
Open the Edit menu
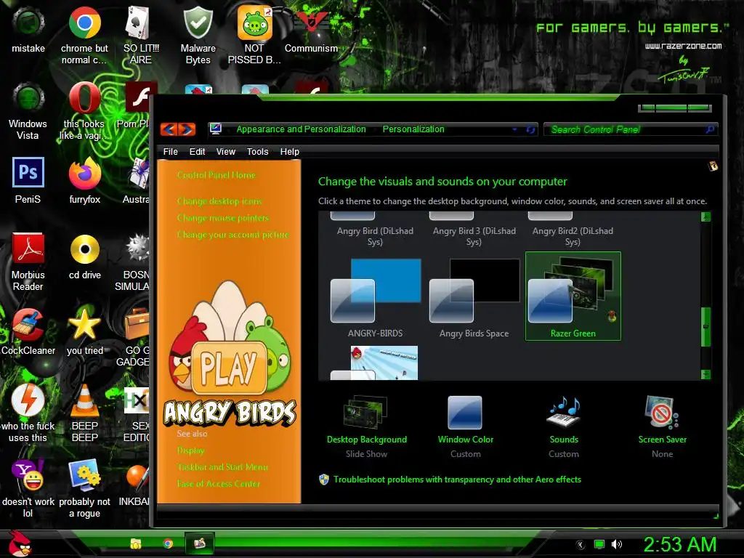click(197, 152)
